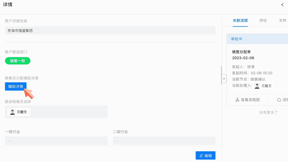Click 贝馥文's avatar in the salesperson field

[x=13, y=112]
